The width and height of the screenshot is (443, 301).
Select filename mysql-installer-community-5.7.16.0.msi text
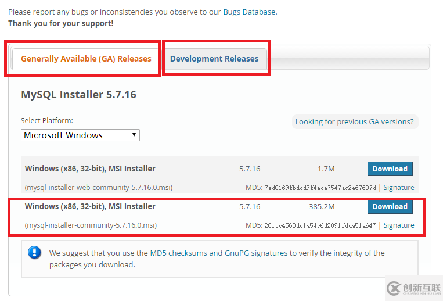click(91, 225)
